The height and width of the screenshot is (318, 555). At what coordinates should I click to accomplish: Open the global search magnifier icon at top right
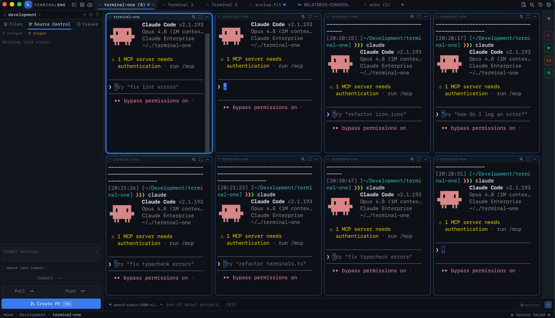click(532, 5)
